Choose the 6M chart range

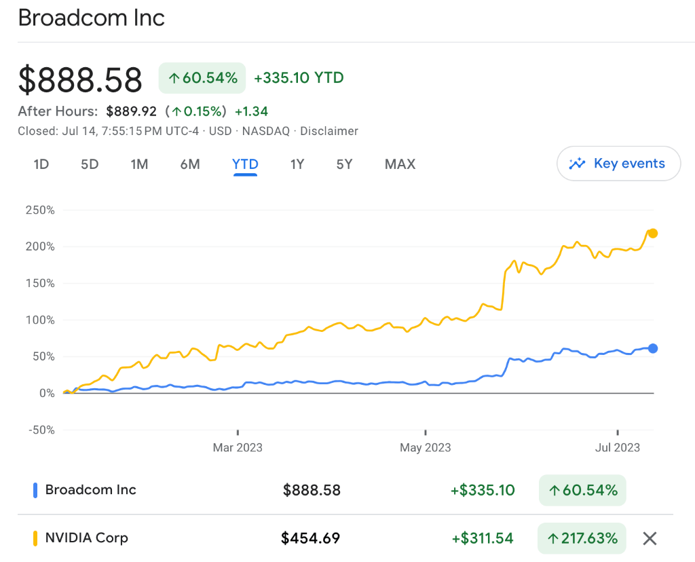[190, 164]
